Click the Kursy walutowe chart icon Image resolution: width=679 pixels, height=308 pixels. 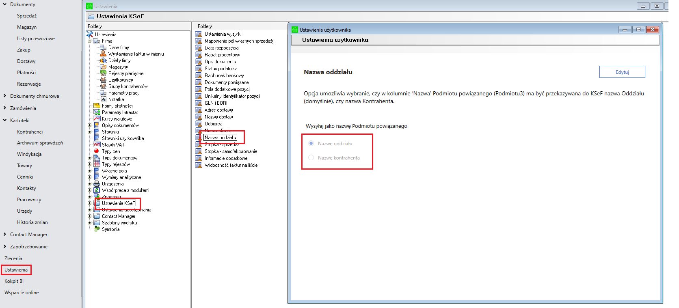pyautogui.click(x=97, y=119)
